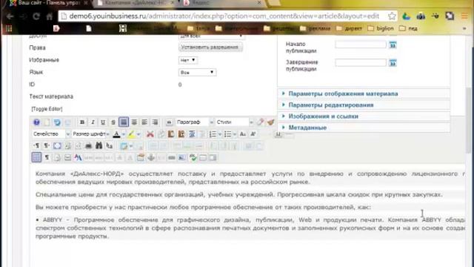
Task: Click the left-to-right text direction icon
Action: 36,146
